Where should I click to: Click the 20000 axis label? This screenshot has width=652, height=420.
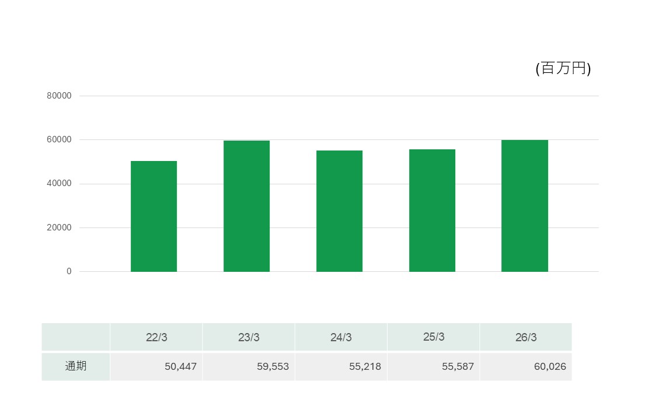click(x=59, y=228)
